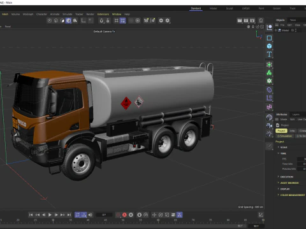
Task: Click the Project attribute button
Action: tap(281, 131)
